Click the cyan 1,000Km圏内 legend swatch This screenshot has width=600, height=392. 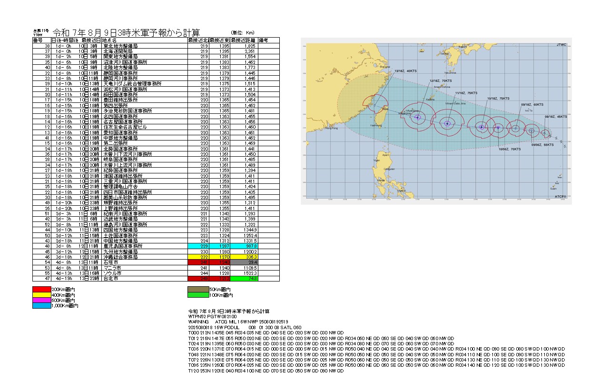[x=41, y=306]
